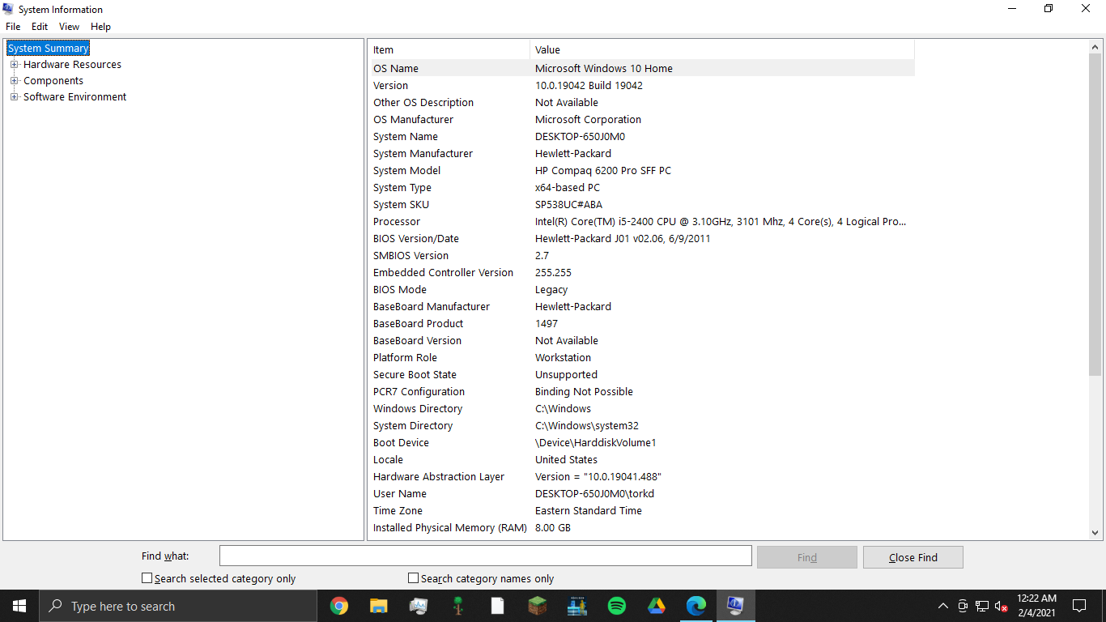Show hidden system tray icons

coord(943,606)
